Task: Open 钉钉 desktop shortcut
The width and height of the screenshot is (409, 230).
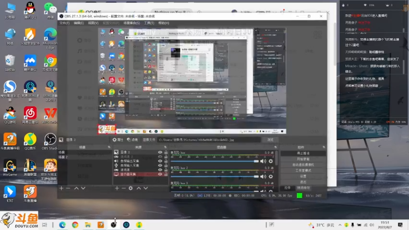Action: tap(10, 194)
